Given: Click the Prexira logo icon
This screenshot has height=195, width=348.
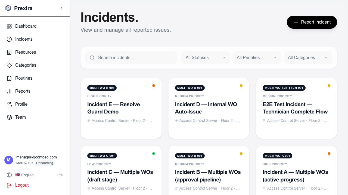Looking at the screenshot, I should 8,8.
